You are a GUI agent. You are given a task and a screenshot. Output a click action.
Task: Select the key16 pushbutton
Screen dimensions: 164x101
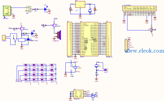(52, 80)
